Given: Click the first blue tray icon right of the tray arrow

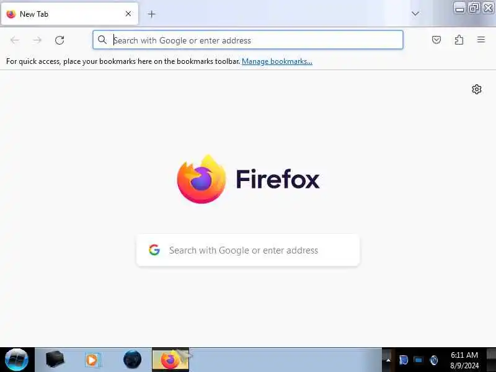Looking at the screenshot, I should click(x=403, y=360).
